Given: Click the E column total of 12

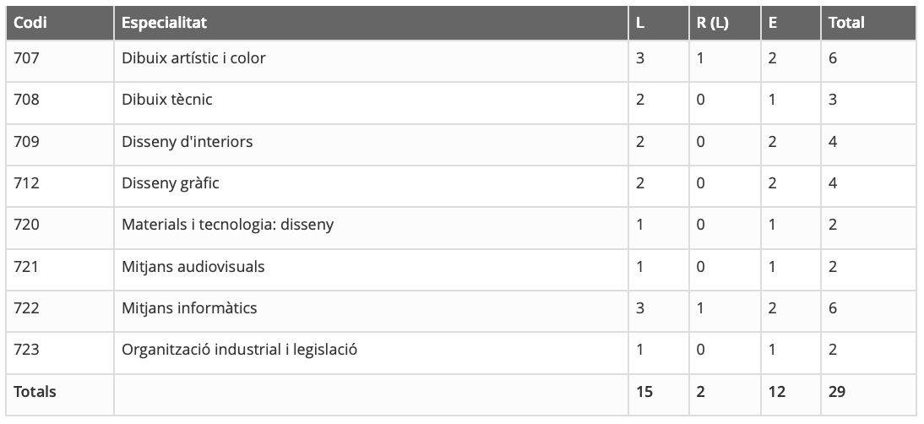Looking at the screenshot, I should click(x=777, y=391).
